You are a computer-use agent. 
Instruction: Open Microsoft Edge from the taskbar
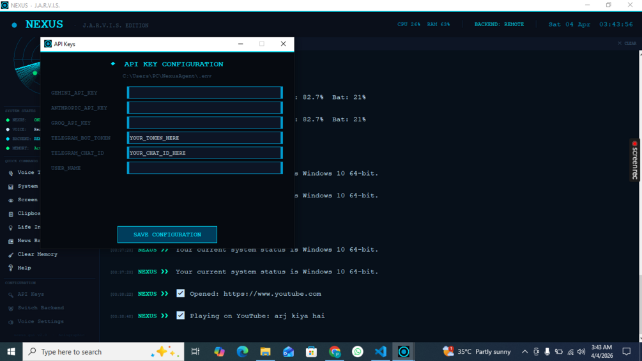242,351
